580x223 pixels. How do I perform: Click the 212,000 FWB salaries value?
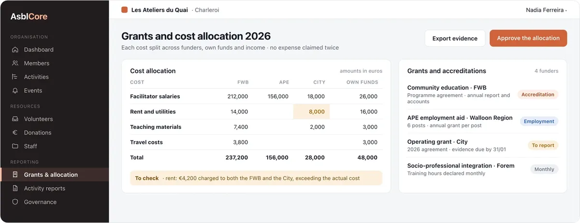pyautogui.click(x=237, y=97)
